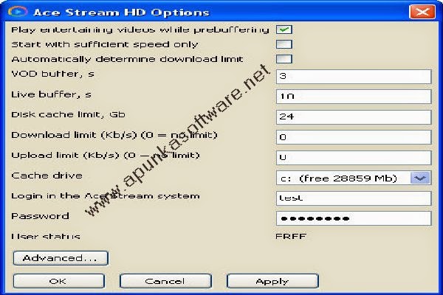Screen dimensions: 443x295
Task: Click the Upload limit input box
Action: (x=354, y=158)
